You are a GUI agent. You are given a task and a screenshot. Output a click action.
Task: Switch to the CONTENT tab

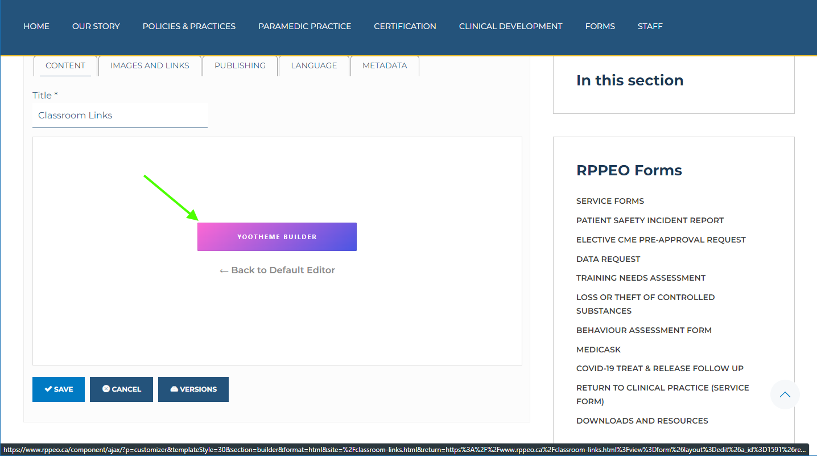pyautogui.click(x=65, y=65)
